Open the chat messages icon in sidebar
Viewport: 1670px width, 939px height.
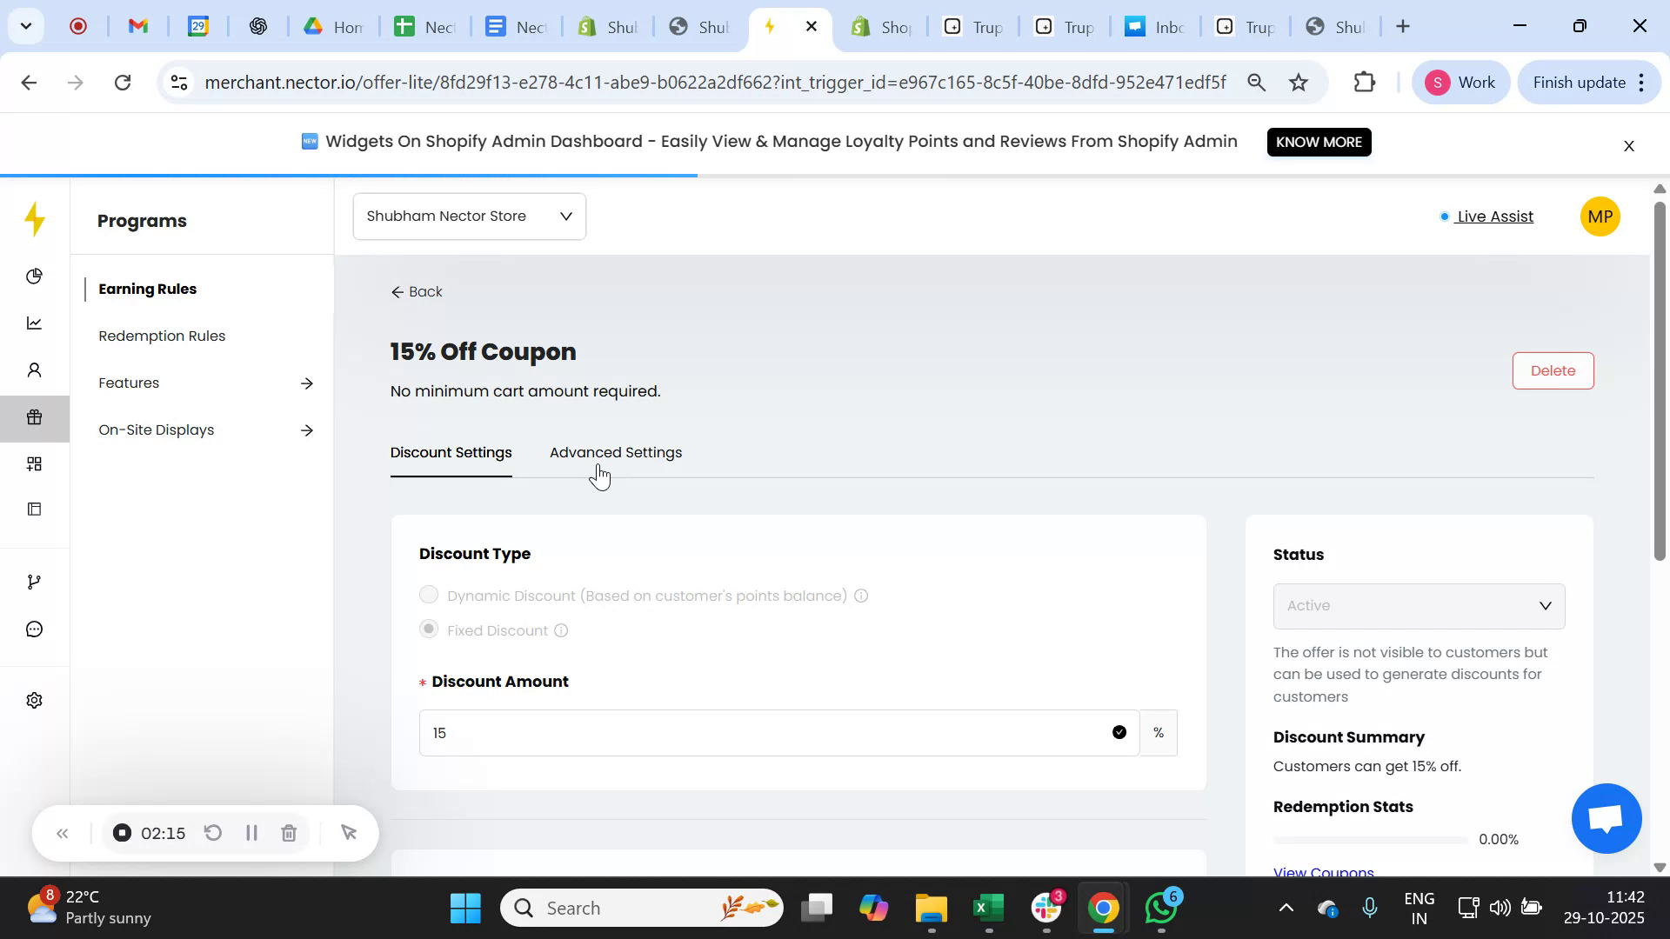click(35, 629)
